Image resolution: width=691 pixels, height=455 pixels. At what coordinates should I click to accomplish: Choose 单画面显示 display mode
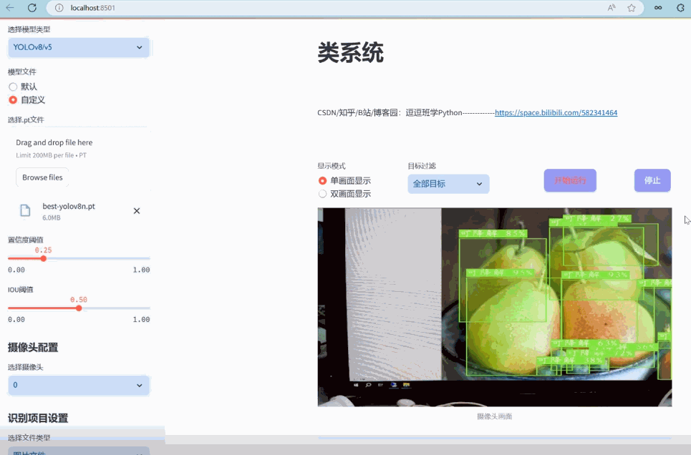click(322, 180)
